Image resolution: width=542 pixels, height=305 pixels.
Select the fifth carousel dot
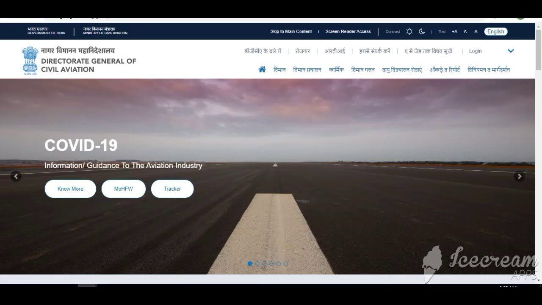pos(279,263)
